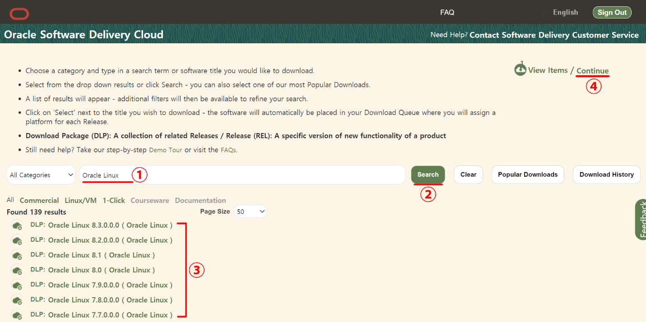Click the English language selector
Viewport: 646px width, 322px height.
pyautogui.click(x=565, y=13)
